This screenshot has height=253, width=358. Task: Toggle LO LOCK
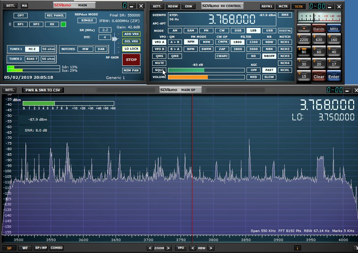pyautogui.click(x=131, y=49)
